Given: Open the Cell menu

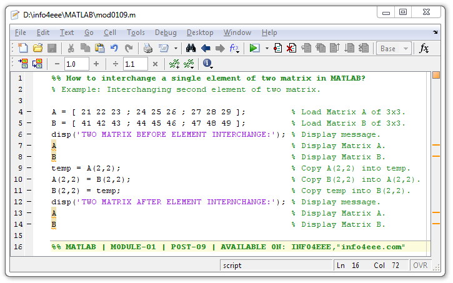Looking at the screenshot, I should [x=110, y=32].
